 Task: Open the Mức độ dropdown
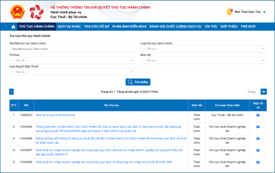click(204, 60)
